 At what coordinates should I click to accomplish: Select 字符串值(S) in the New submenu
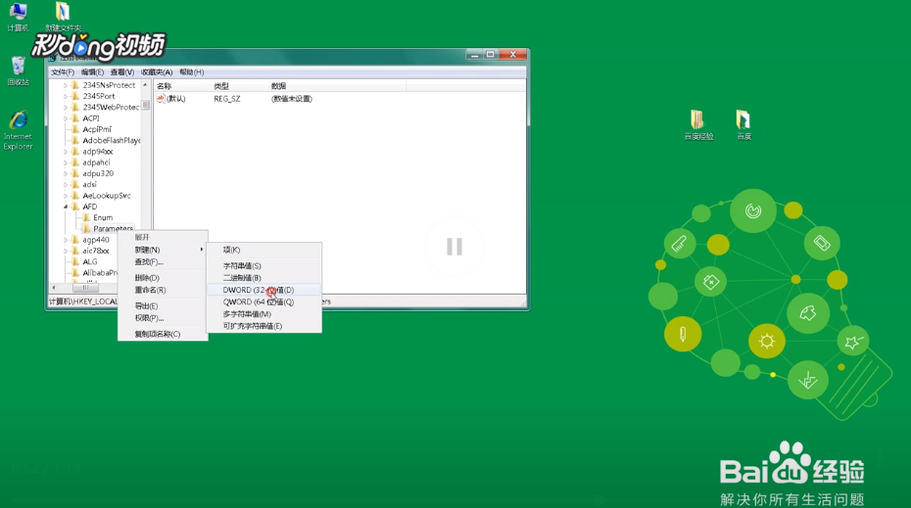[264, 265]
